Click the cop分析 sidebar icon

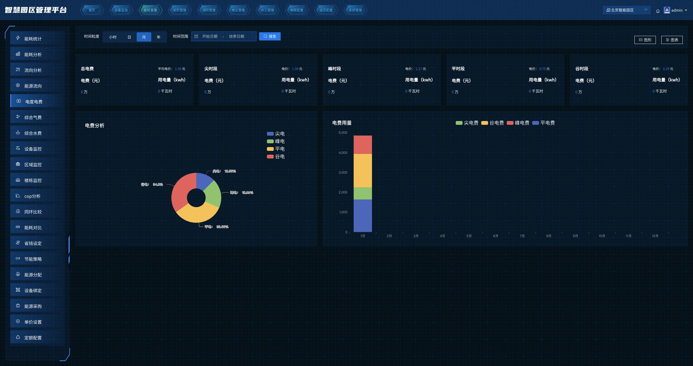pyautogui.click(x=18, y=196)
